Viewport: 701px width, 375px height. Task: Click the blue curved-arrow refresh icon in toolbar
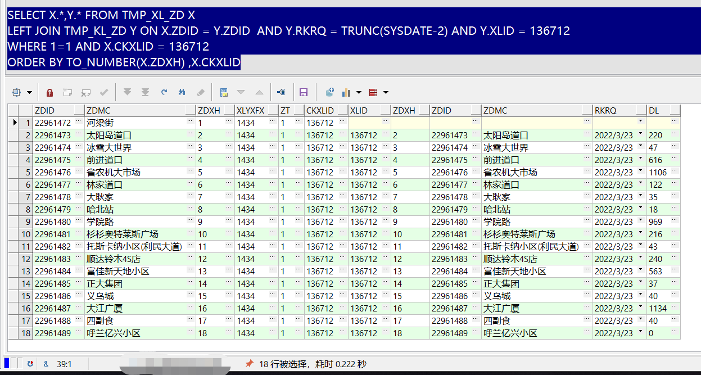(x=164, y=92)
